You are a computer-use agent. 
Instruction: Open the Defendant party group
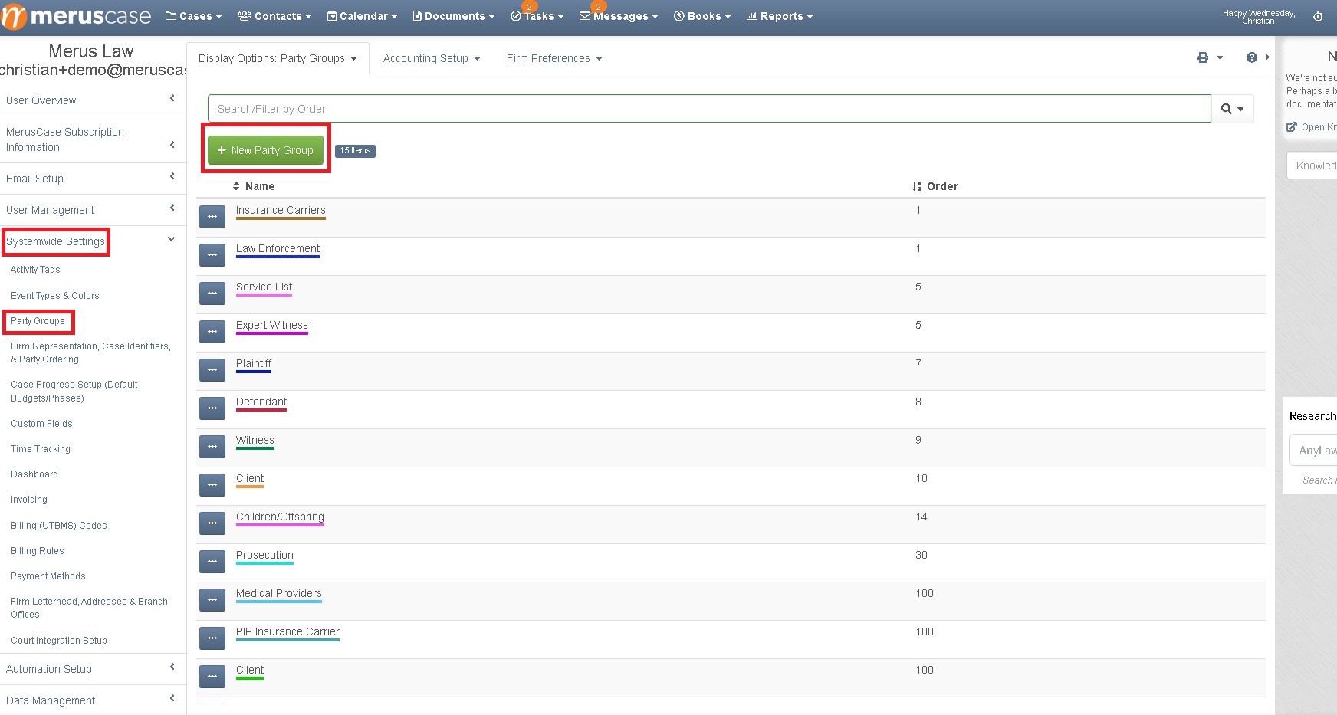[x=261, y=402]
